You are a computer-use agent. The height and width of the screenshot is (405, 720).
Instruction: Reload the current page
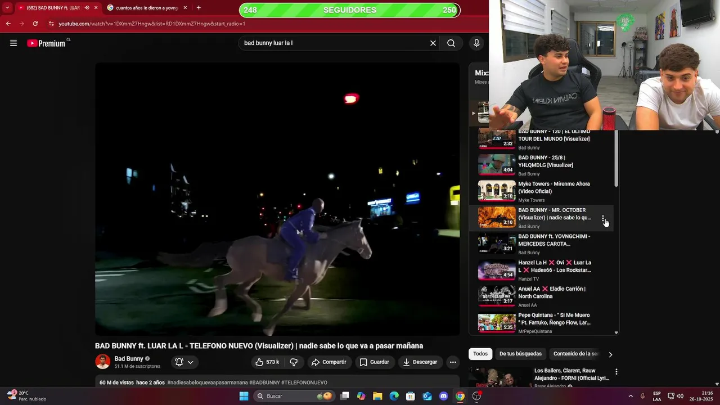35,24
